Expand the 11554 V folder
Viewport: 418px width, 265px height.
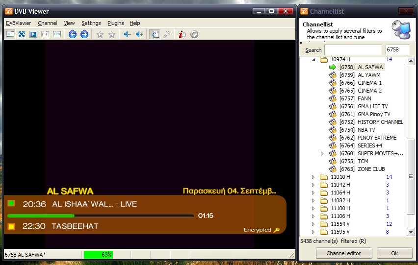point(313,224)
